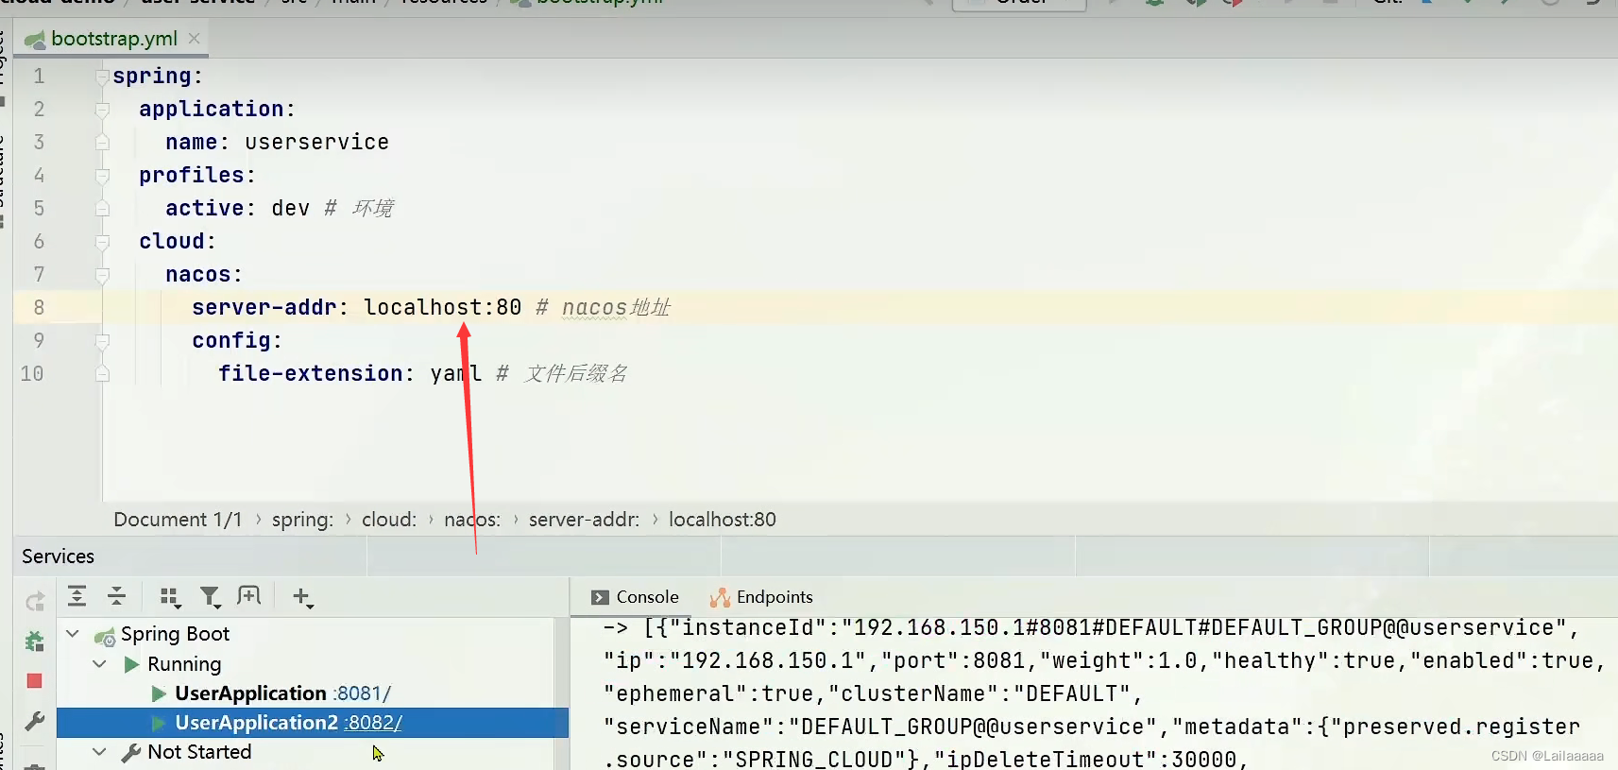
Task: Click the instanceId line in console output
Action: pyautogui.click(x=1090, y=628)
